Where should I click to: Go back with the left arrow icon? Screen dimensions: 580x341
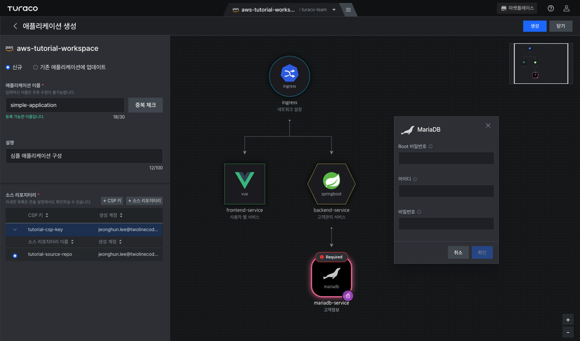[x=15, y=26]
